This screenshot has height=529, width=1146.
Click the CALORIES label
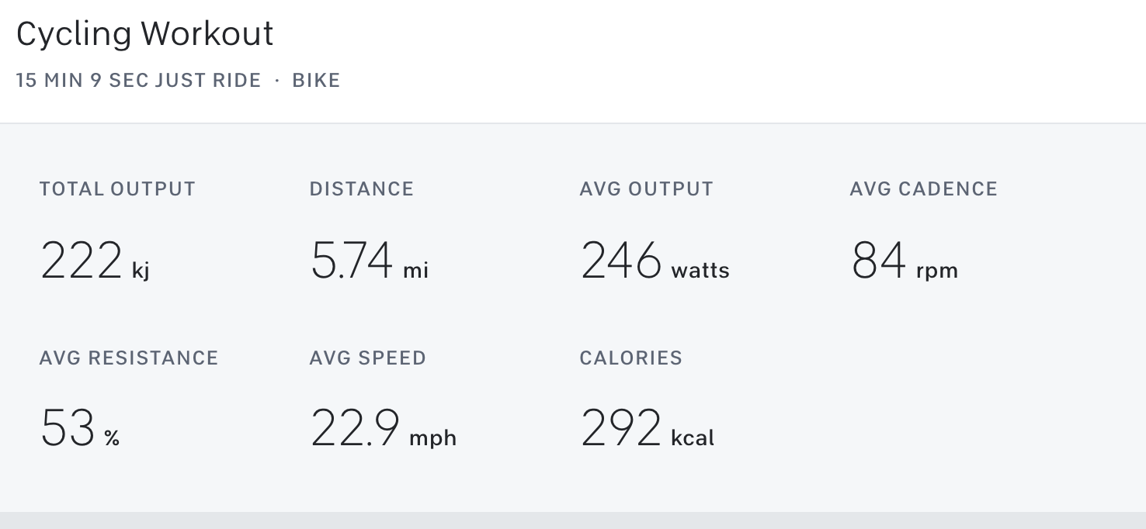coord(630,358)
